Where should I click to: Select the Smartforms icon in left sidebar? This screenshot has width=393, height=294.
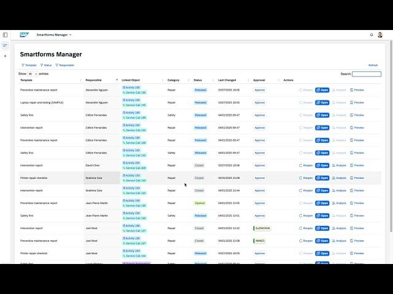pos(5,45)
